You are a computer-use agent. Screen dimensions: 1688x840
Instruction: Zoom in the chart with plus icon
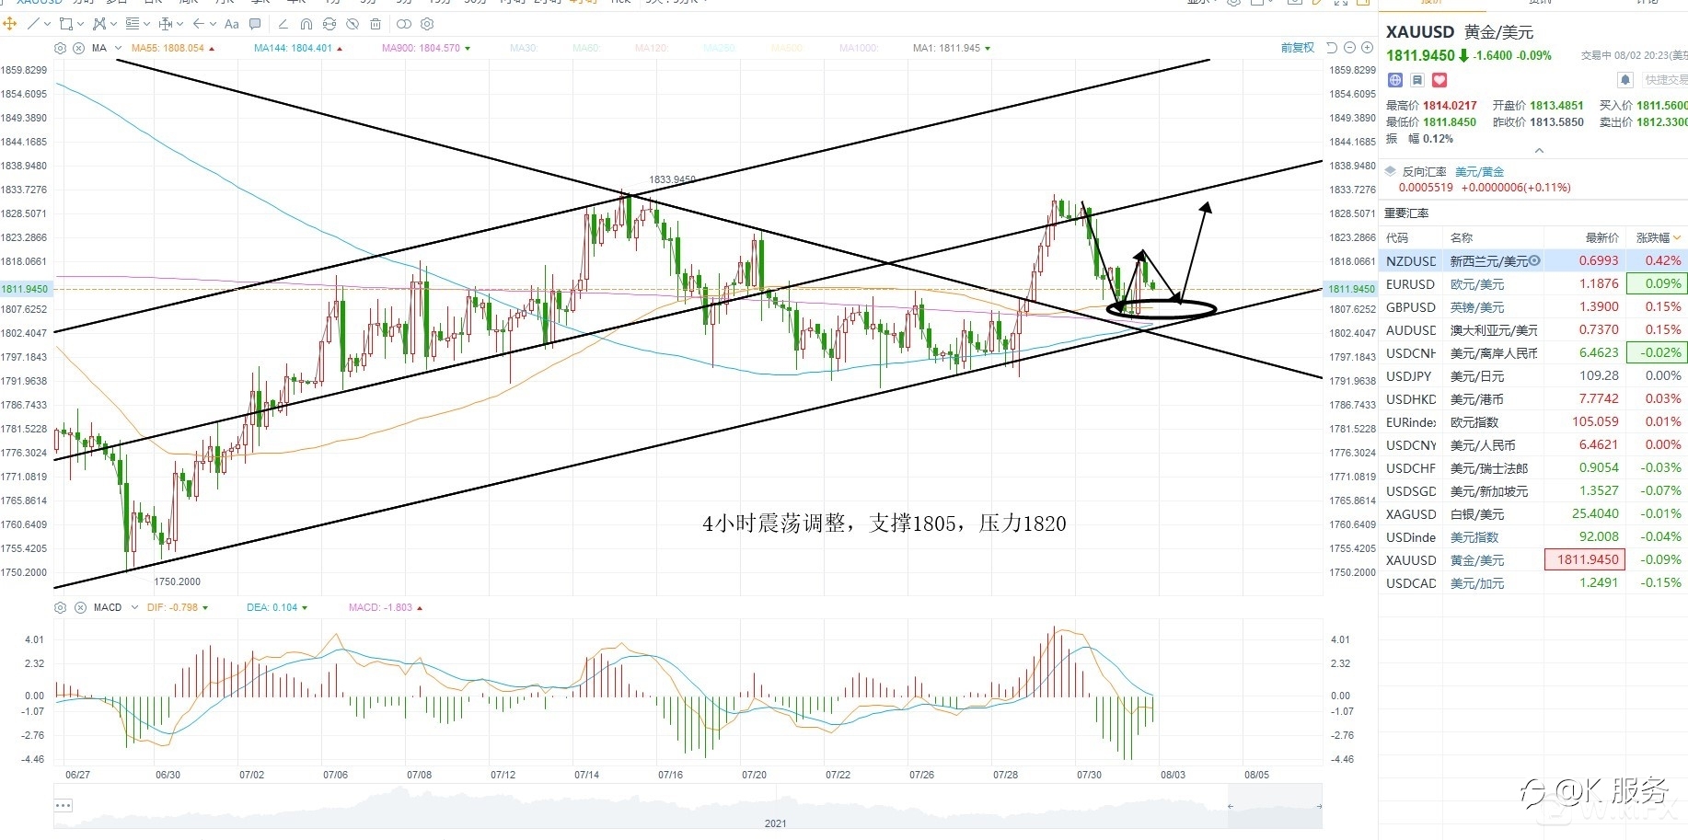[x=1367, y=48]
